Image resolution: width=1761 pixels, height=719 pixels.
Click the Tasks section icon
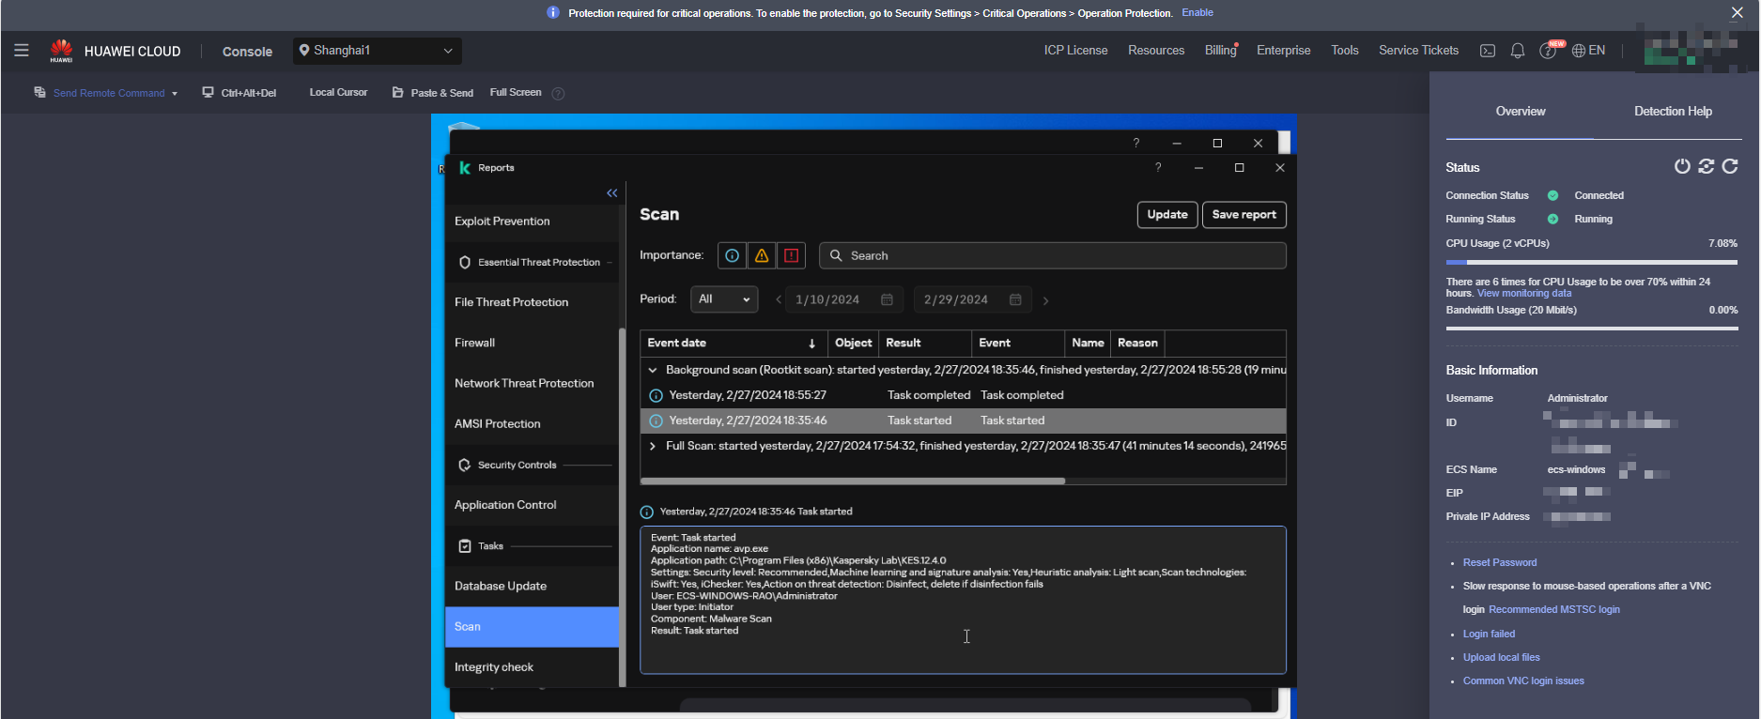(x=465, y=546)
